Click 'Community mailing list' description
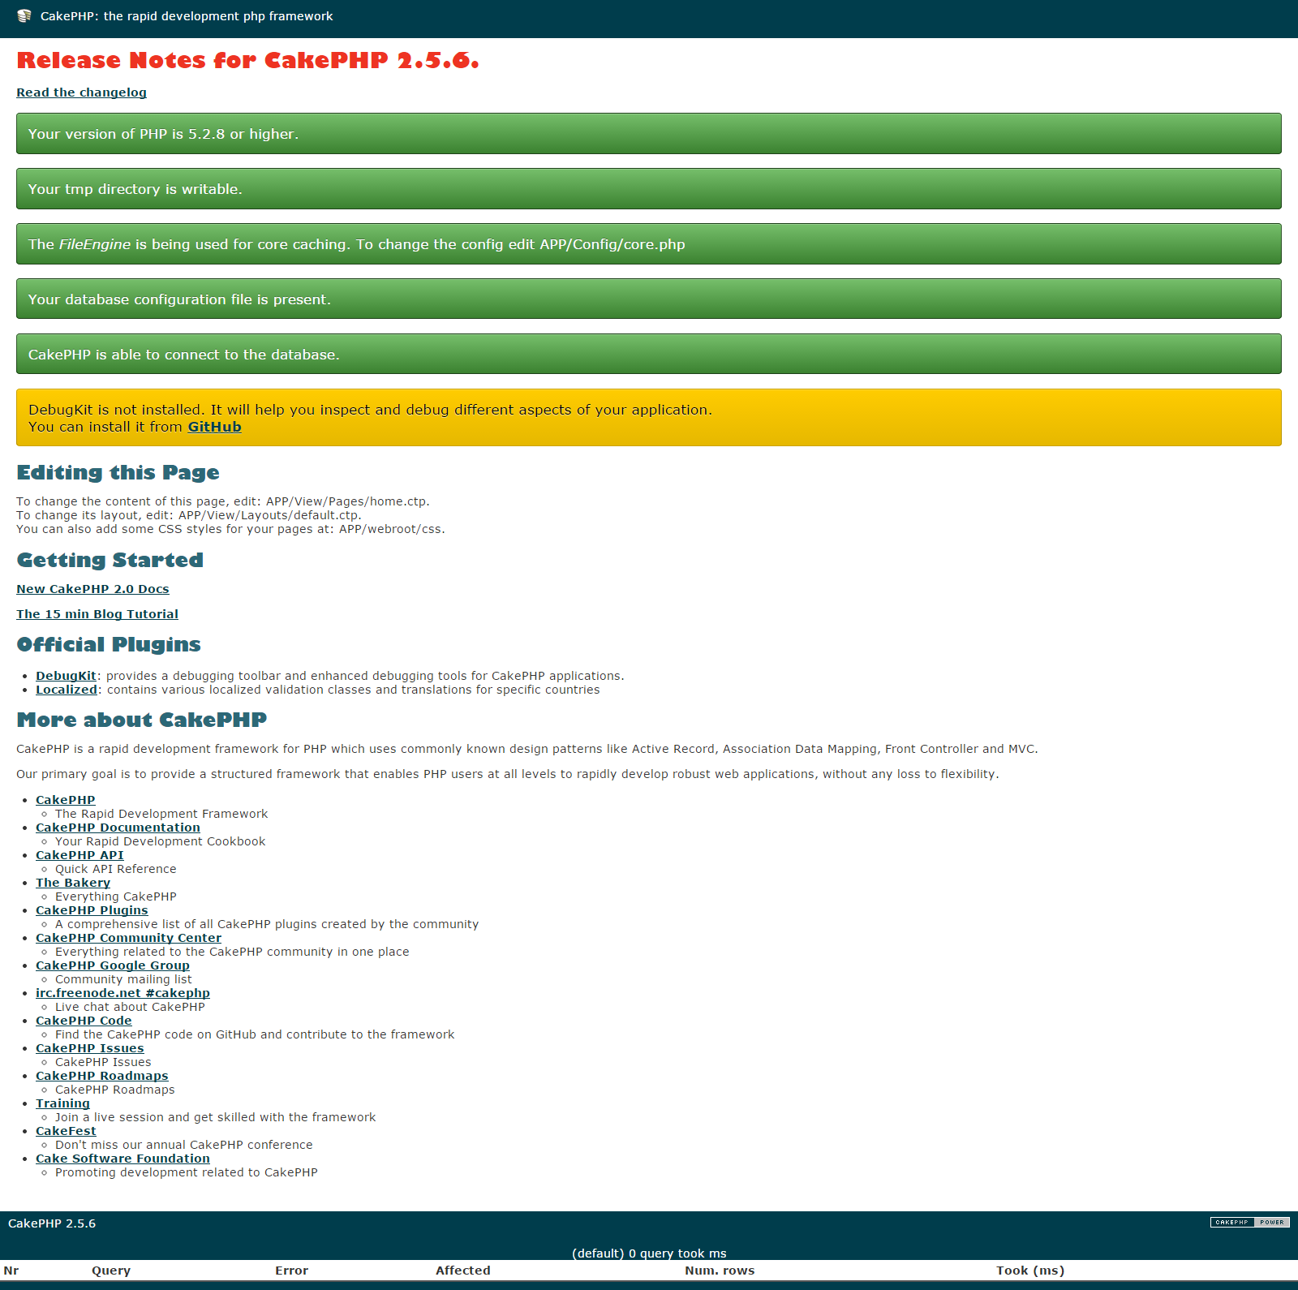Image resolution: width=1298 pixels, height=1290 pixels. (123, 979)
